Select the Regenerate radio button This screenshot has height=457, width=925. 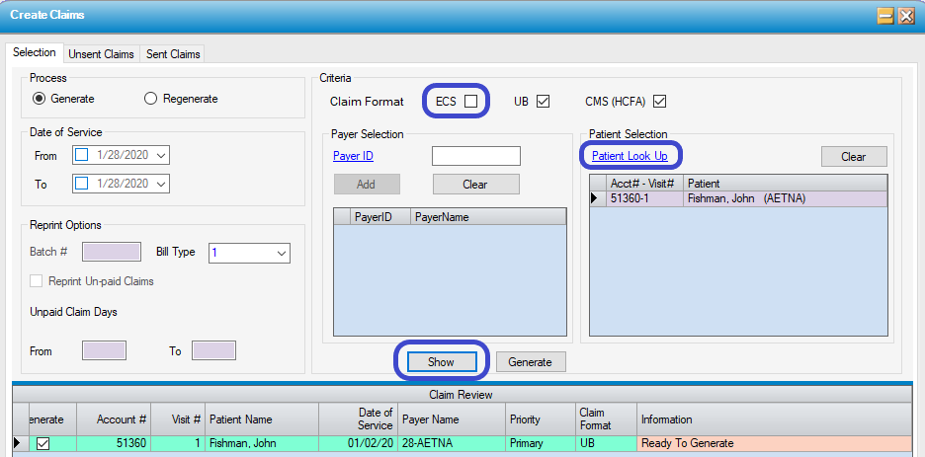coord(150,99)
